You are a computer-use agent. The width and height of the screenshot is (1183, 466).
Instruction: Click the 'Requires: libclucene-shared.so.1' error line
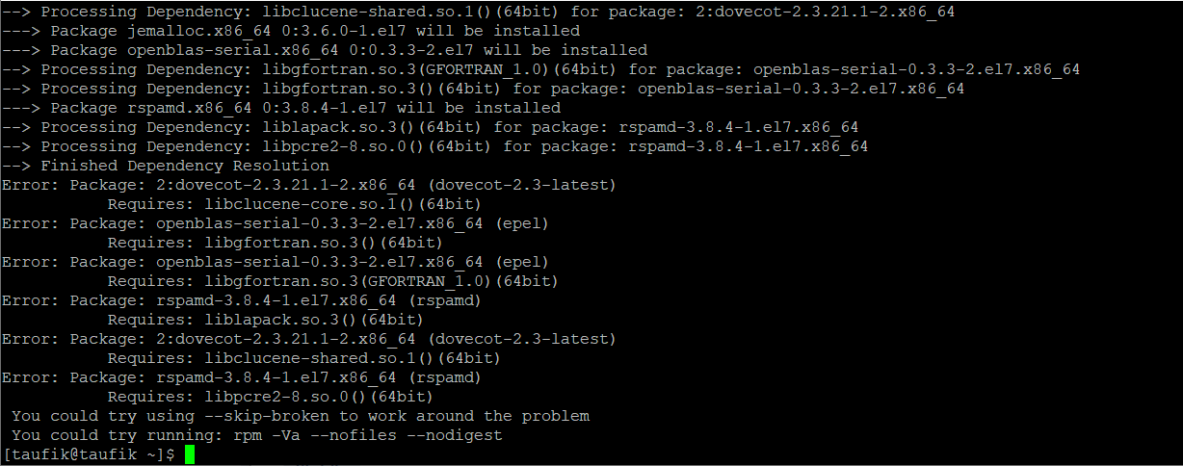(303, 358)
